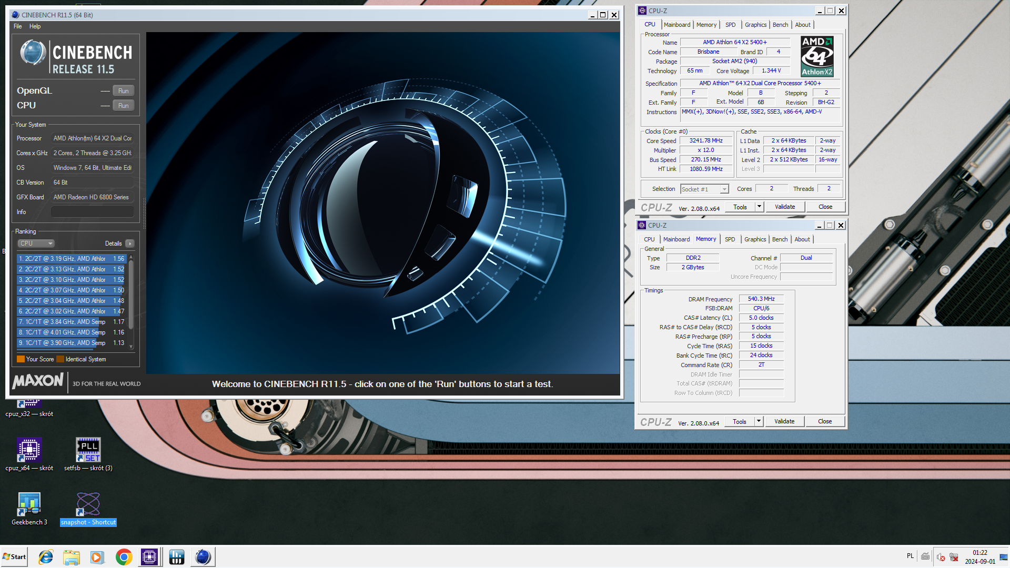Open the CPU ranking type dropdown
Viewport: 1010px width, 568px height.
click(x=36, y=244)
